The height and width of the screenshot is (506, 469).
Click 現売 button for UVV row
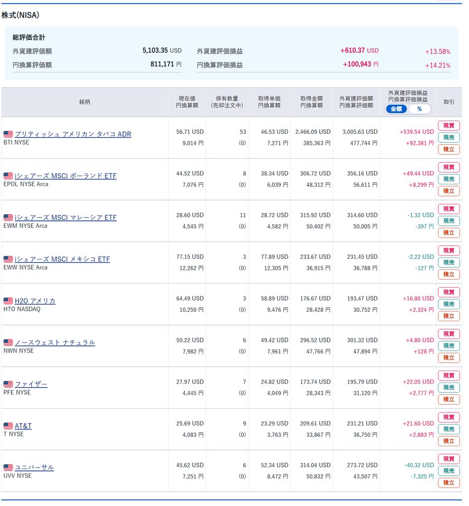[x=449, y=470]
